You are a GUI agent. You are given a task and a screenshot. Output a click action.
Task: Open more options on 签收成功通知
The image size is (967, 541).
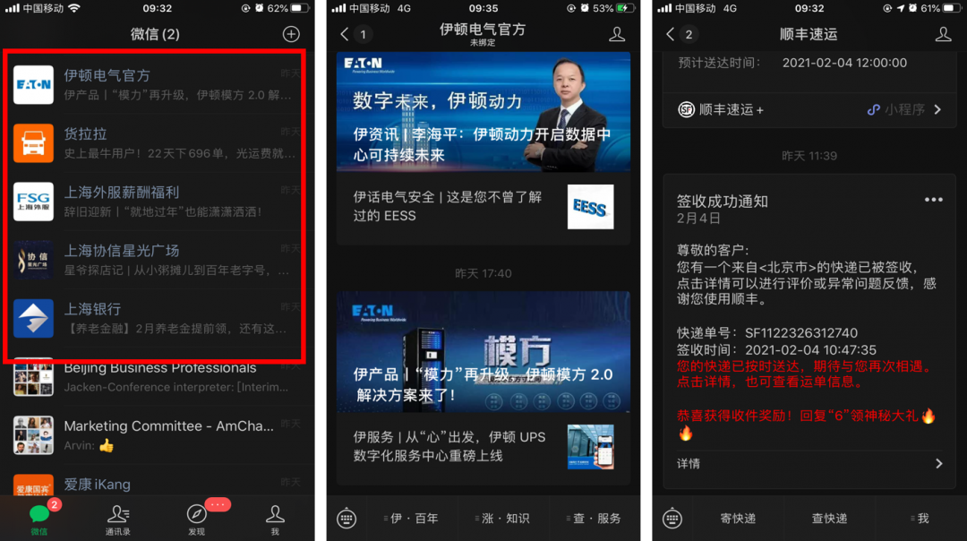pyautogui.click(x=934, y=199)
